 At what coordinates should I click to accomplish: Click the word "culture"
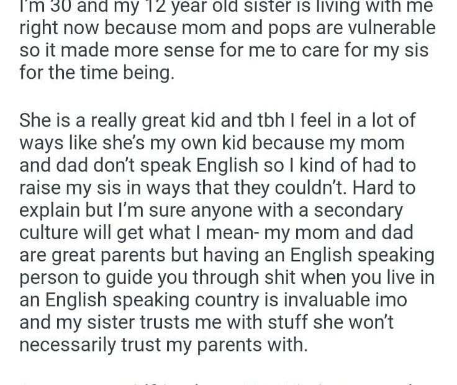point(55,232)
